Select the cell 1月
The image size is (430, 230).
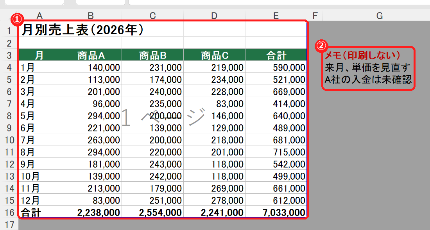[x=39, y=67]
